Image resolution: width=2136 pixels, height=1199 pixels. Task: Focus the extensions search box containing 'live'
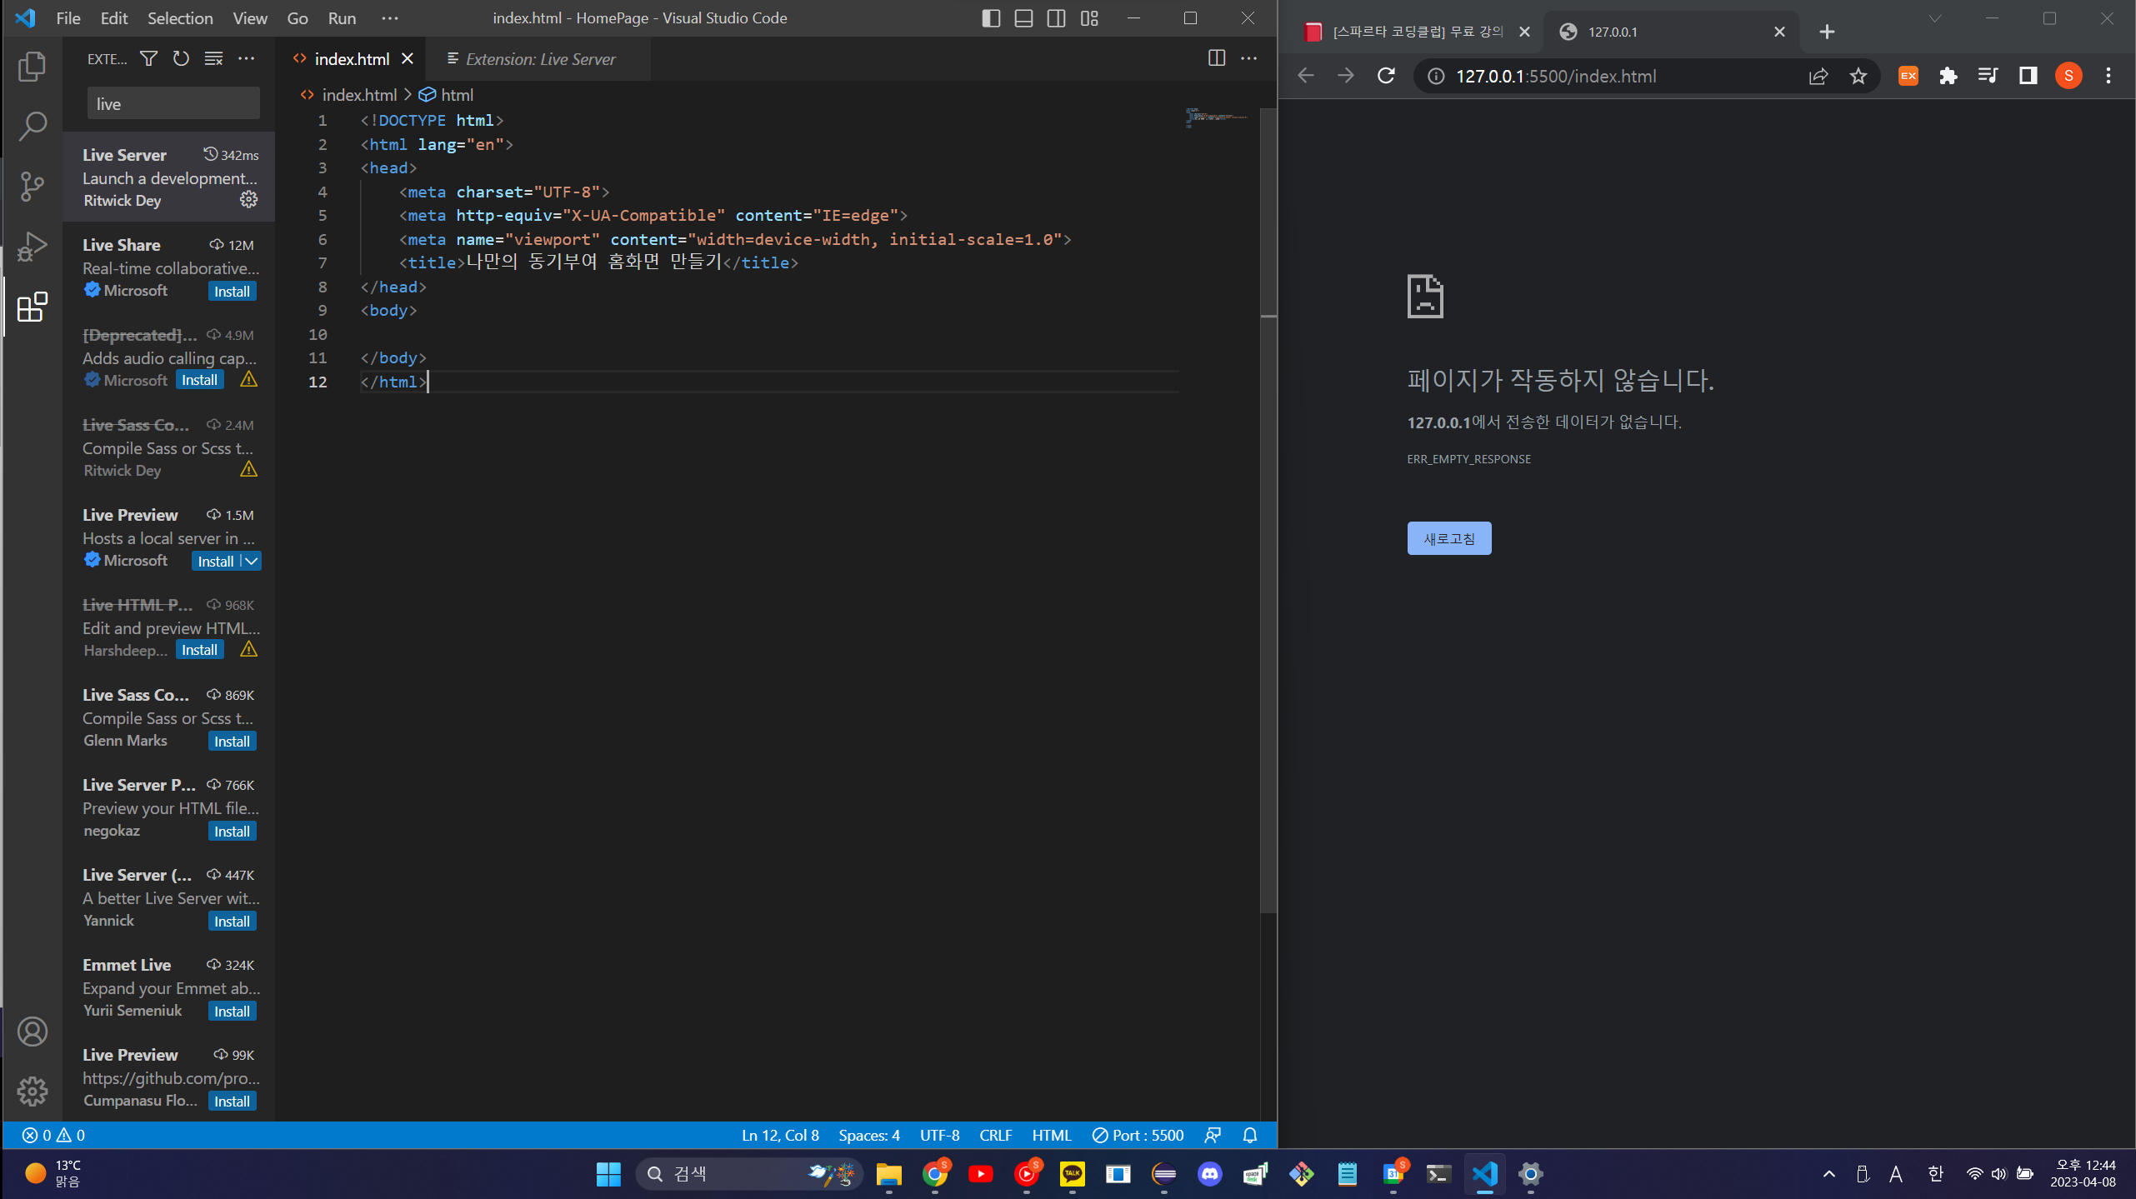173,104
